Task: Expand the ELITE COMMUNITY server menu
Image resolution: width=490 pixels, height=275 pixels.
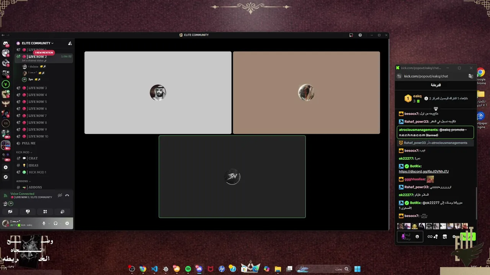Action: 38,43
